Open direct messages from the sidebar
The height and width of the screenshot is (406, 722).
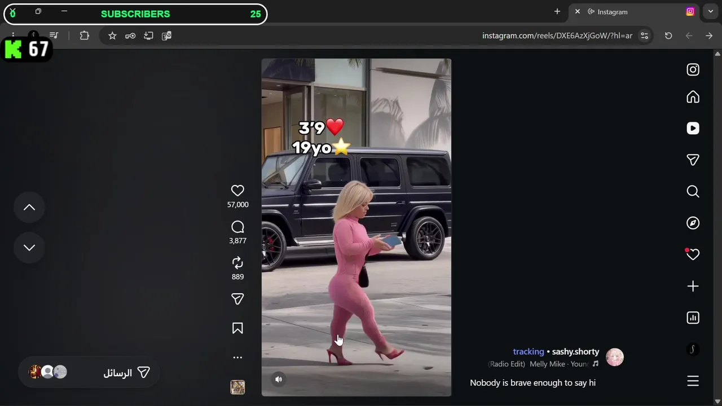click(x=693, y=160)
